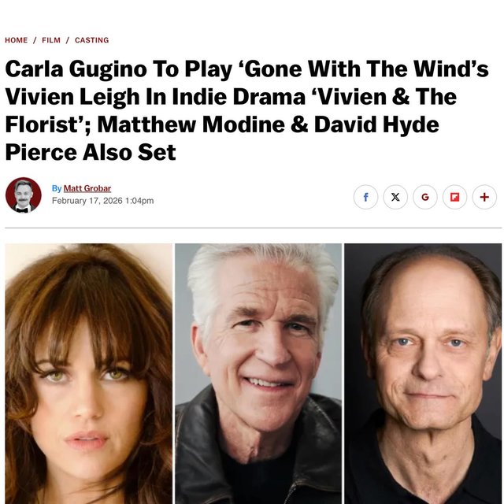Screen dimensions: 504x504
Task: Click the horizontal divider below byline
Action: 254,228
